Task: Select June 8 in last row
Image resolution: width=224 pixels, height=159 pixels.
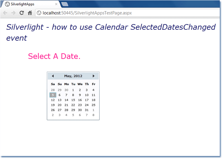Action: click(94, 115)
